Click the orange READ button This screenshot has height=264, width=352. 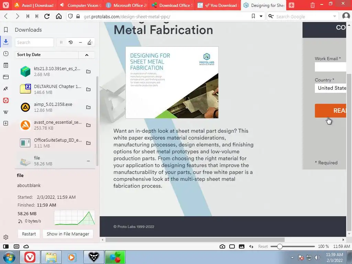tap(330, 110)
